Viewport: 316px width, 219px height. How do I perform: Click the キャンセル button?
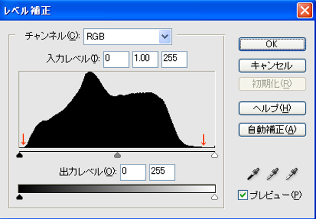(x=272, y=66)
